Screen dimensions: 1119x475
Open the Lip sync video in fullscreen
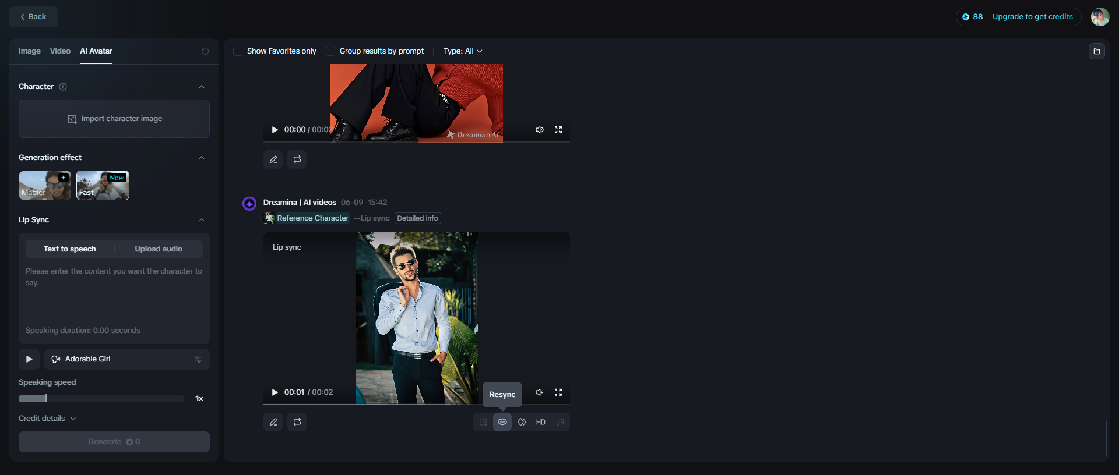pyautogui.click(x=558, y=392)
